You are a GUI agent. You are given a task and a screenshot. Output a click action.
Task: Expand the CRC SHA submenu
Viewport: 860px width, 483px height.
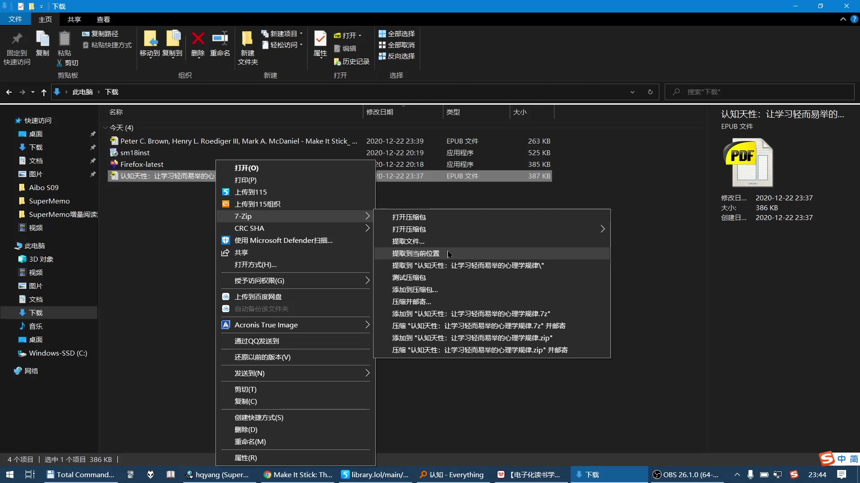295,229
